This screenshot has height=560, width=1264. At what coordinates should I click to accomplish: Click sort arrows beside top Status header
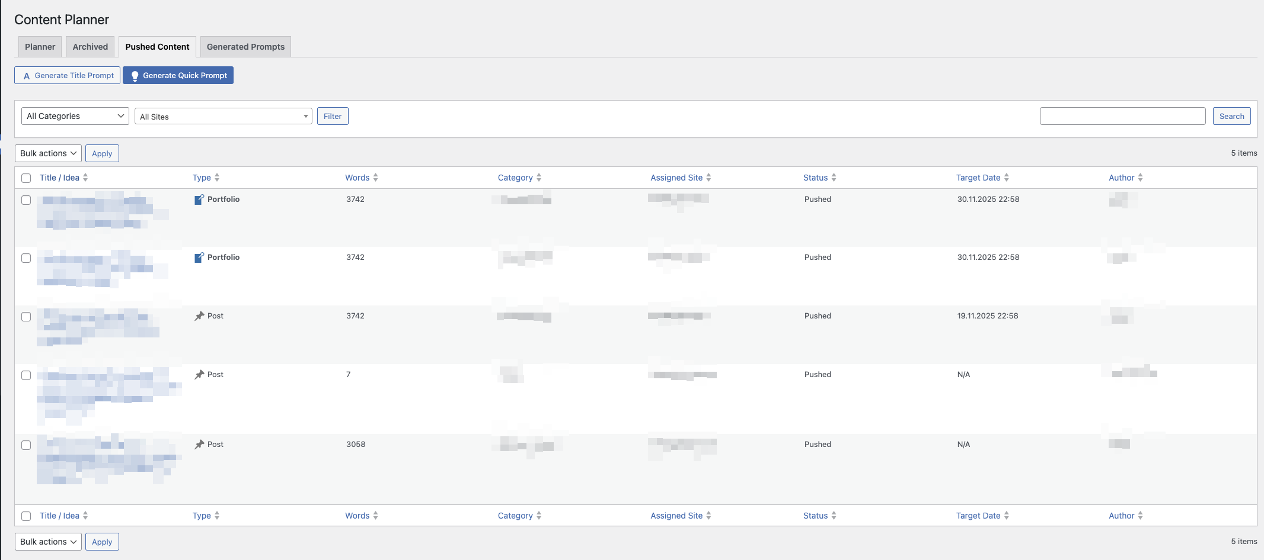[834, 178]
